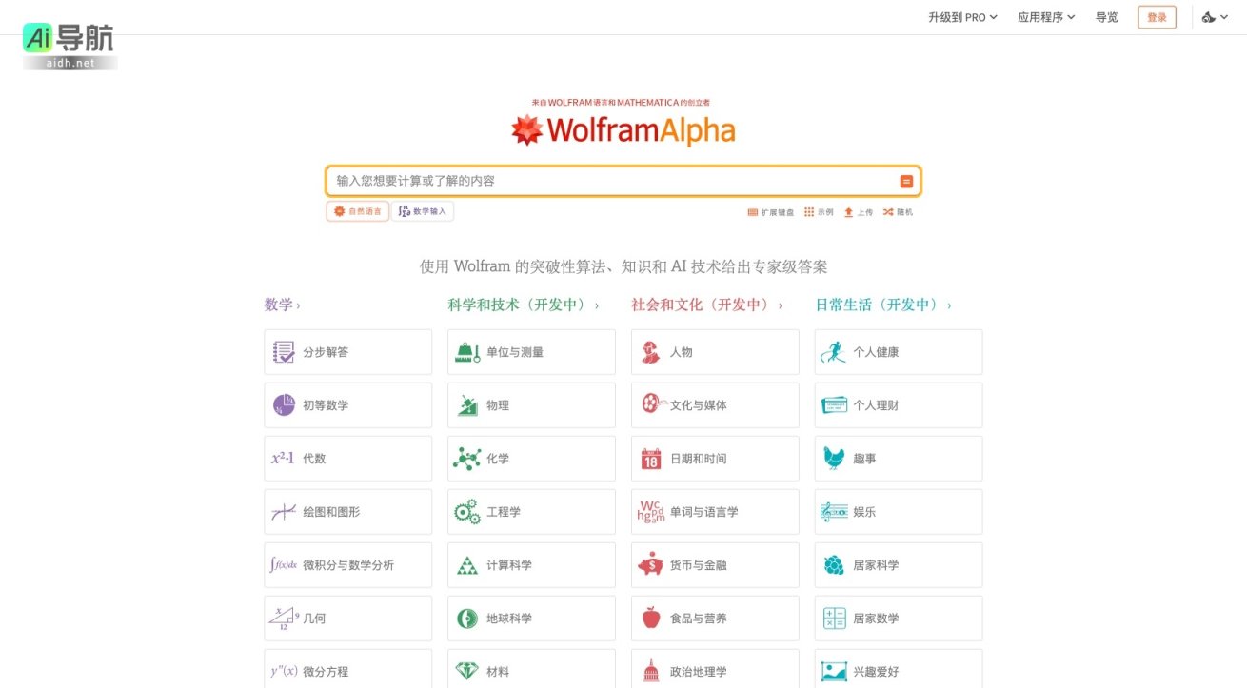Image resolution: width=1247 pixels, height=688 pixels.
Task: Open the extended keyboard icon below search bar
Action: click(x=752, y=212)
